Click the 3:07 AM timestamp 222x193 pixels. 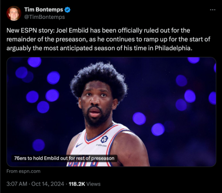[17, 184]
